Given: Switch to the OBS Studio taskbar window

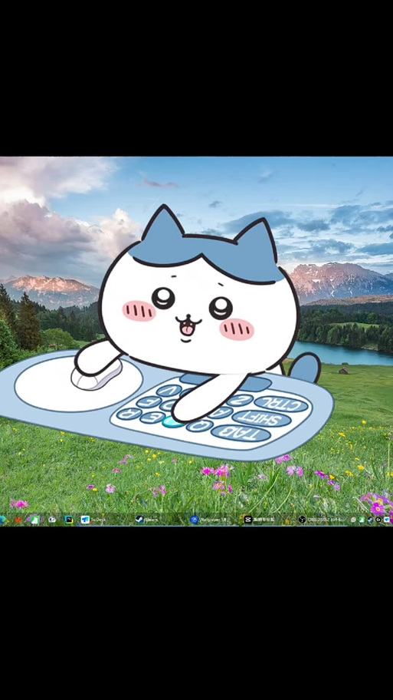Looking at the screenshot, I should [x=323, y=520].
